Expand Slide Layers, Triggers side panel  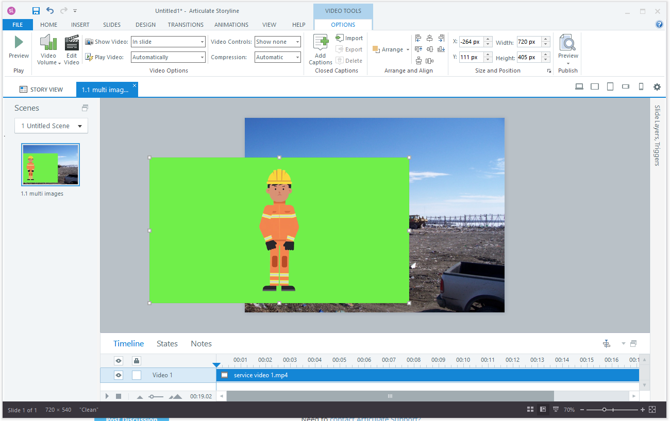click(x=657, y=135)
